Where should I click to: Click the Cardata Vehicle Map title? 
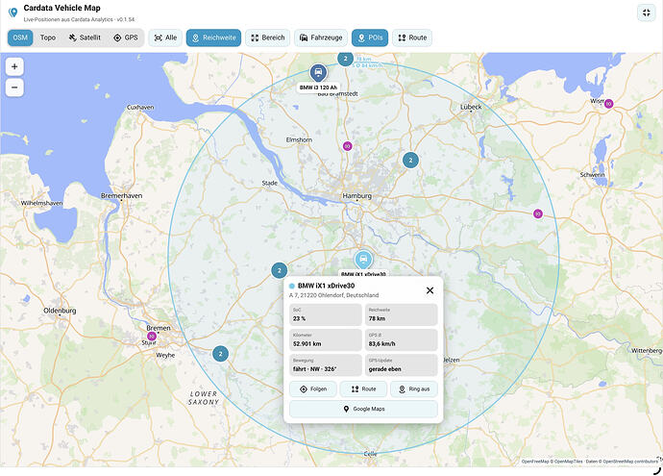click(61, 8)
